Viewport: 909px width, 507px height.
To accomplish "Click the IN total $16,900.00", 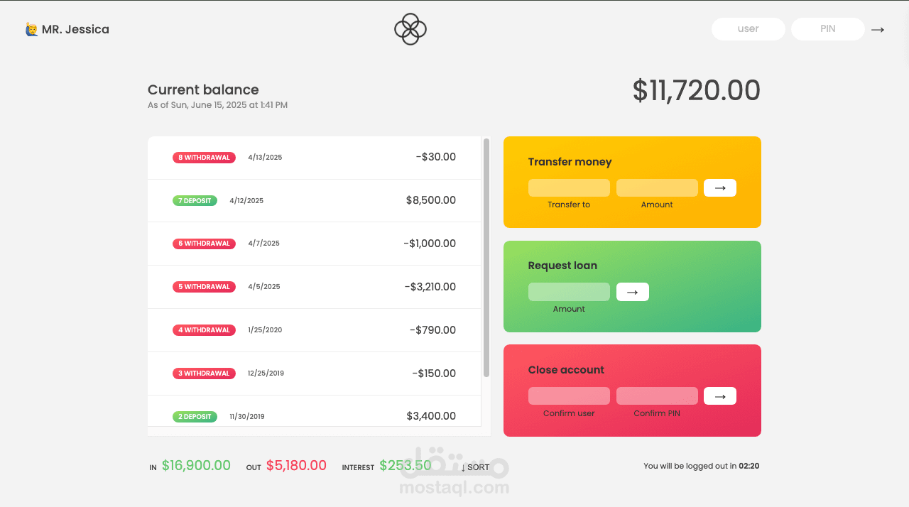I will coord(196,466).
